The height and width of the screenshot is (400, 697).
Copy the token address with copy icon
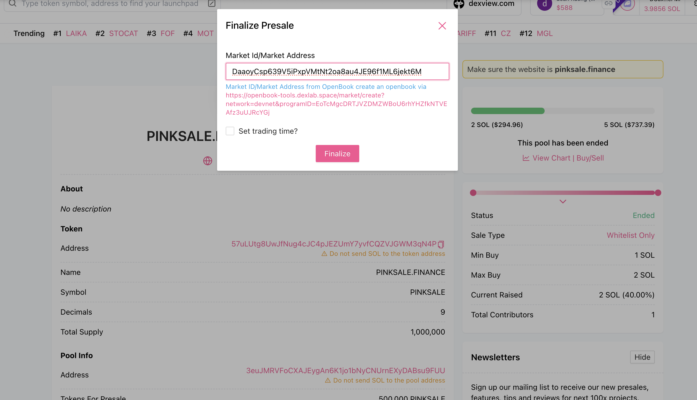click(x=441, y=244)
